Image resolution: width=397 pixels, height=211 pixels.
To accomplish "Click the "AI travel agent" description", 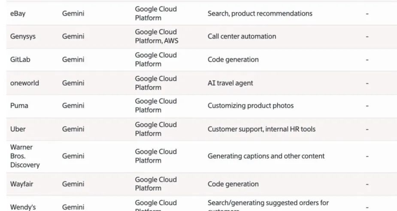I will point(230,83).
